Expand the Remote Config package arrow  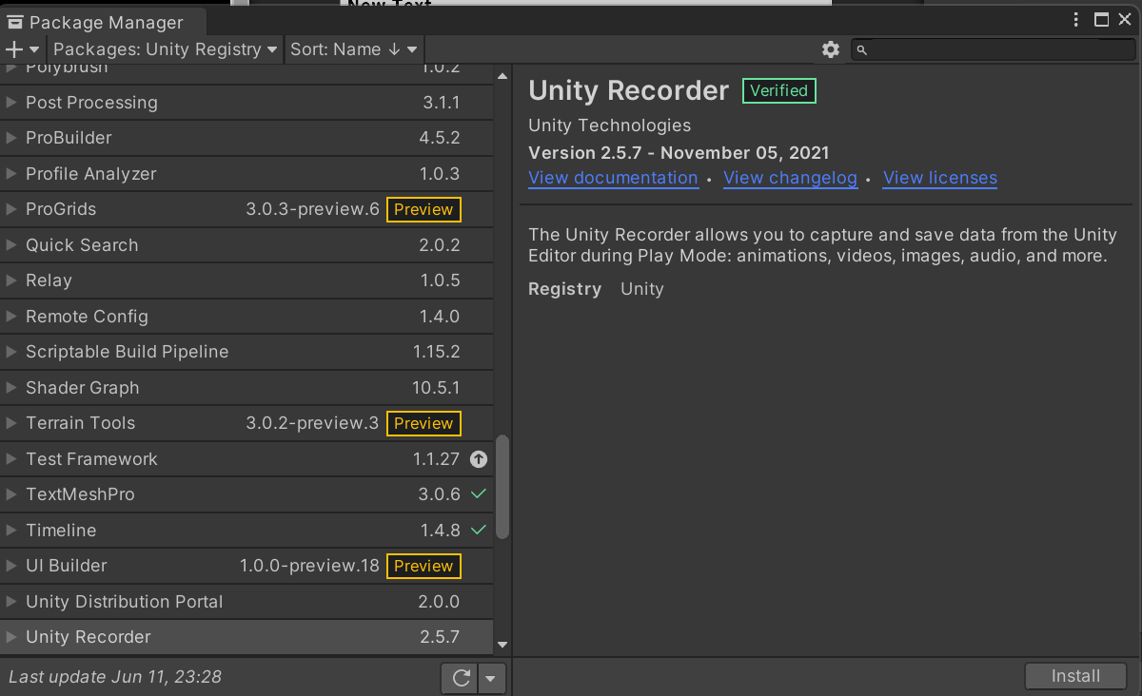pos(11,317)
